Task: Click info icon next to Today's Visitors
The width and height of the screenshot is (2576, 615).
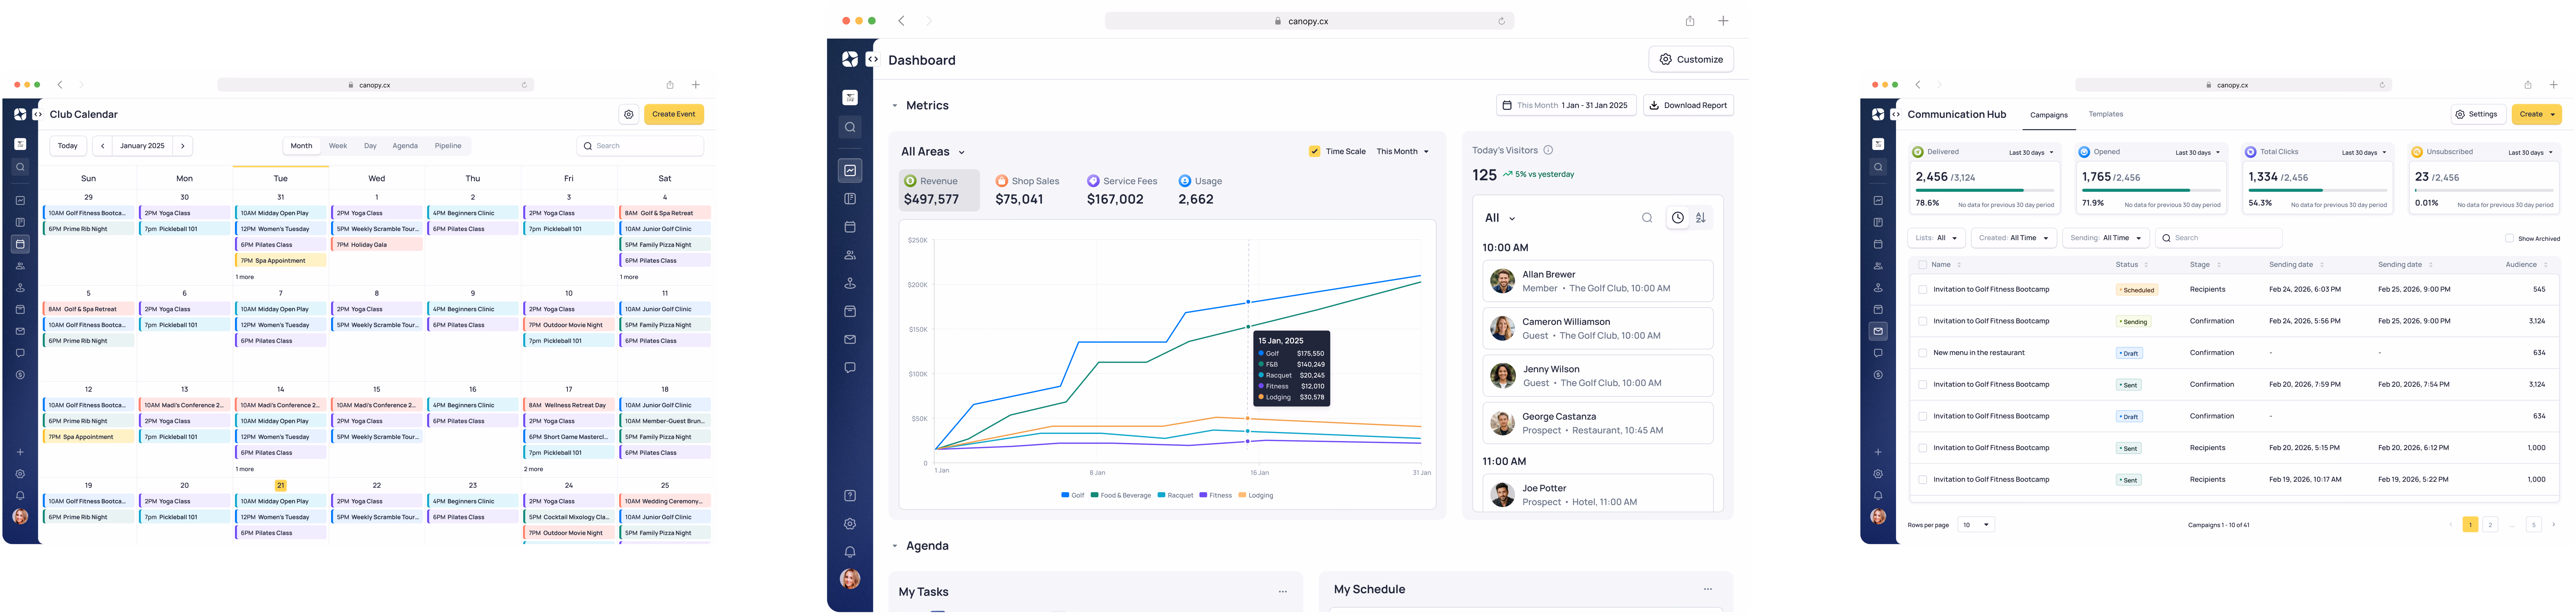Action: (1548, 150)
